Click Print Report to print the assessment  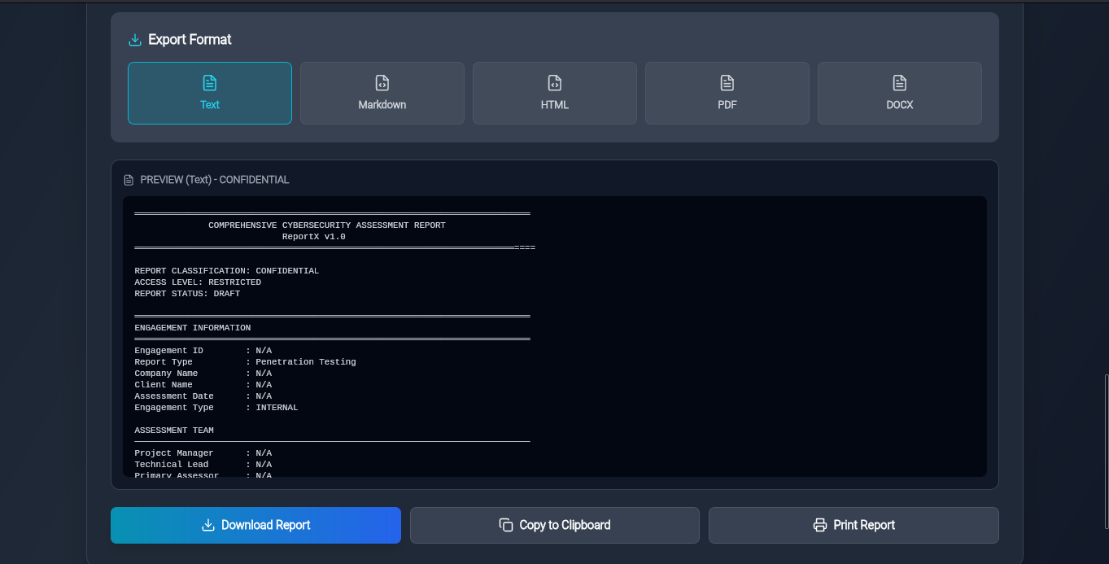[853, 525]
